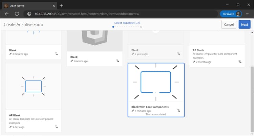The width and height of the screenshot is (254, 136).
Task: Go back to the previous browser page
Action: [7, 14]
